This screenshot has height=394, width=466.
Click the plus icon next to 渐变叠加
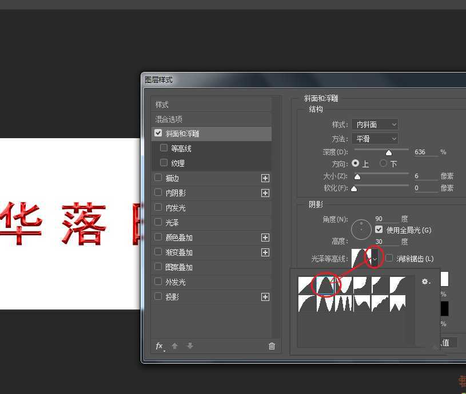(x=265, y=252)
